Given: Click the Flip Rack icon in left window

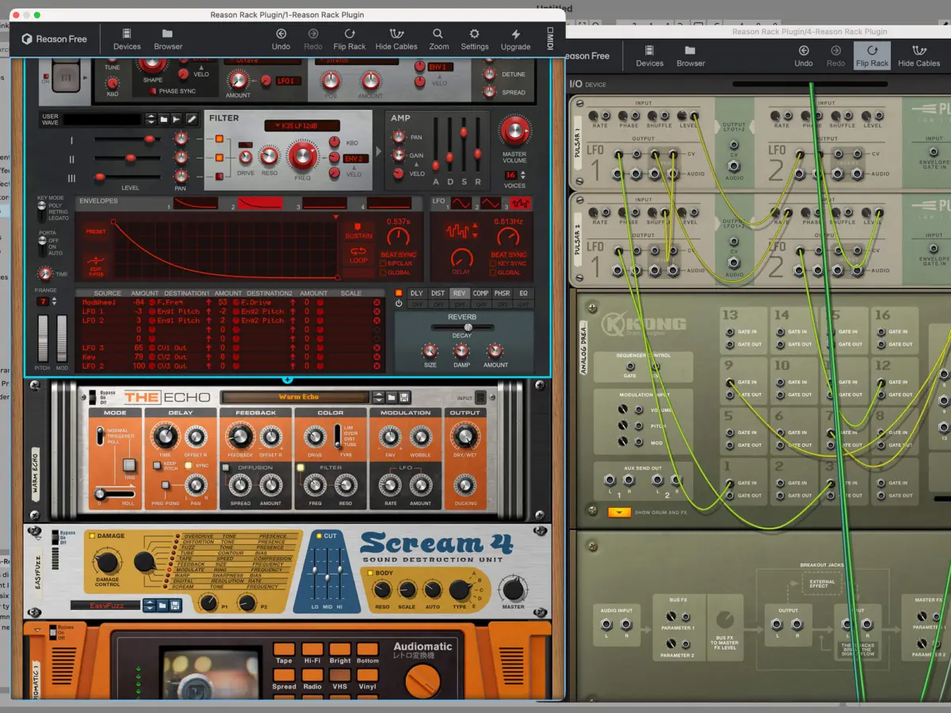Looking at the screenshot, I should click(x=349, y=39).
